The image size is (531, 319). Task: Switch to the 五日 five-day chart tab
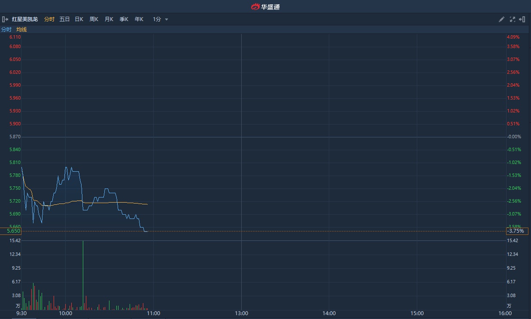click(x=64, y=19)
